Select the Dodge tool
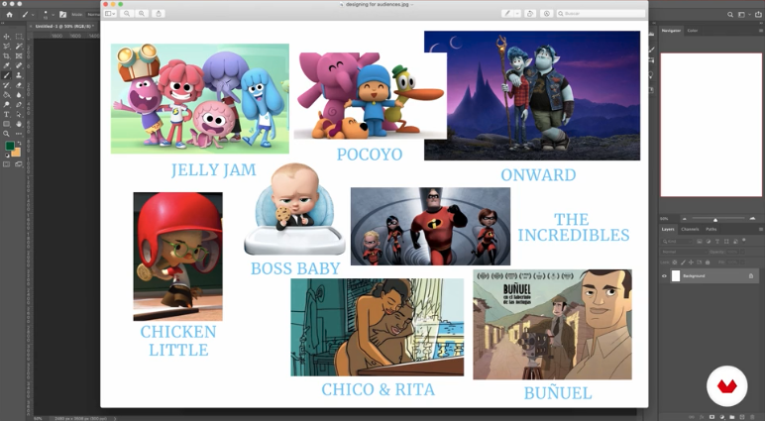The image size is (765, 421). (6, 104)
